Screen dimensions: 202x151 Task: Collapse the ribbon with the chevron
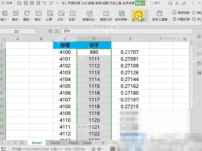[x=199, y=3]
